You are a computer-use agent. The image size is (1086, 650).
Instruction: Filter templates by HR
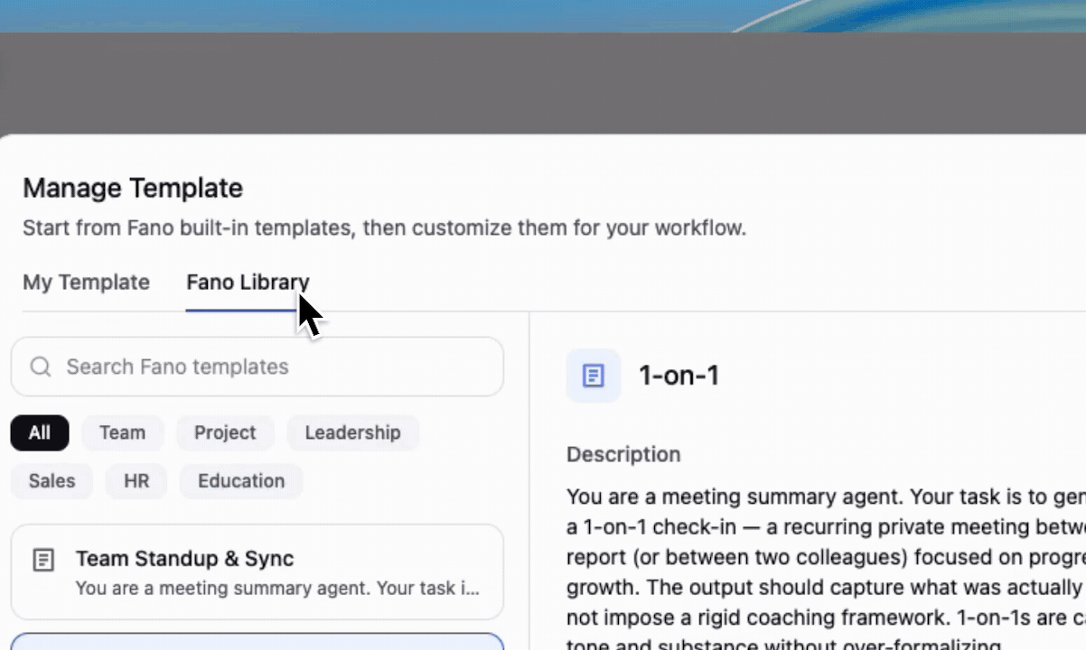click(x=136, y=481)
